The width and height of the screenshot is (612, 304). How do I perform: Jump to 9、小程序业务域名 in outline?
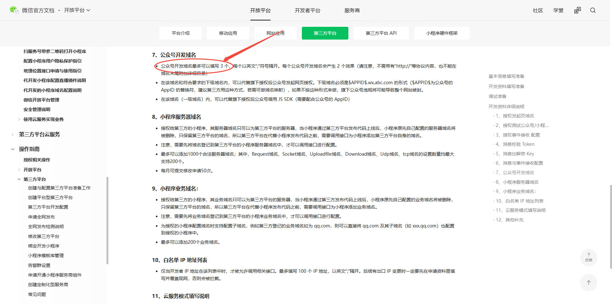pyautogui.click(x=516, y=191)
